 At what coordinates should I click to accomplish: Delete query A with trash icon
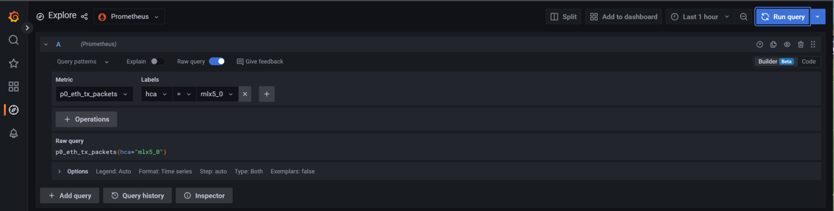point(800,44)
